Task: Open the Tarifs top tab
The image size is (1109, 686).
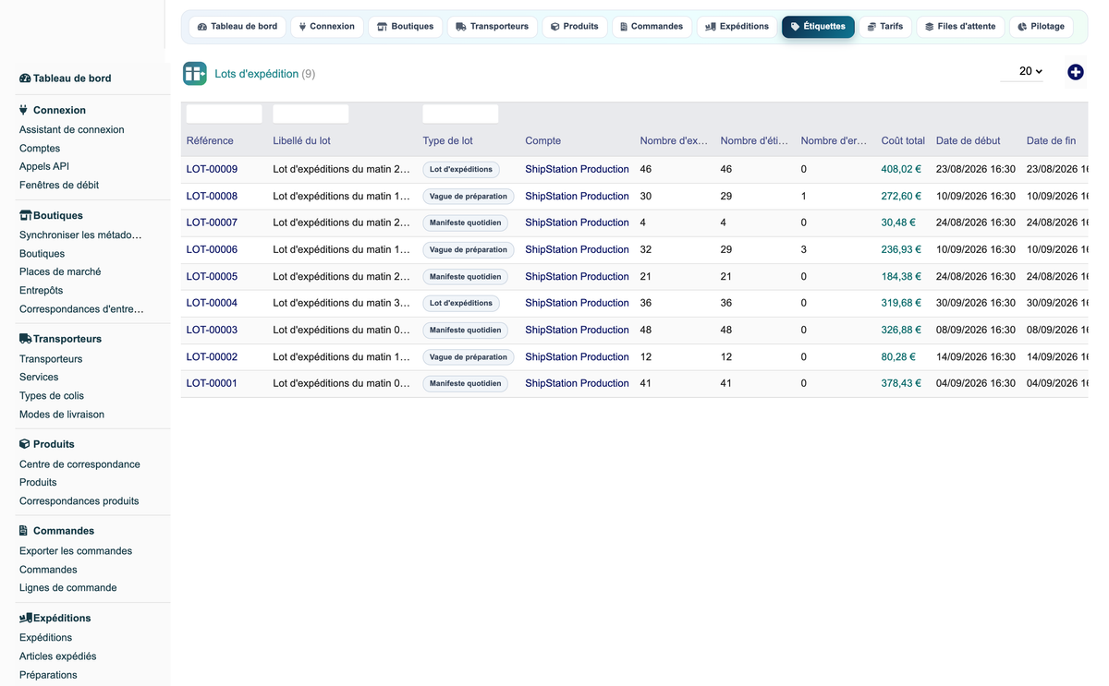Action: [885, 27]
